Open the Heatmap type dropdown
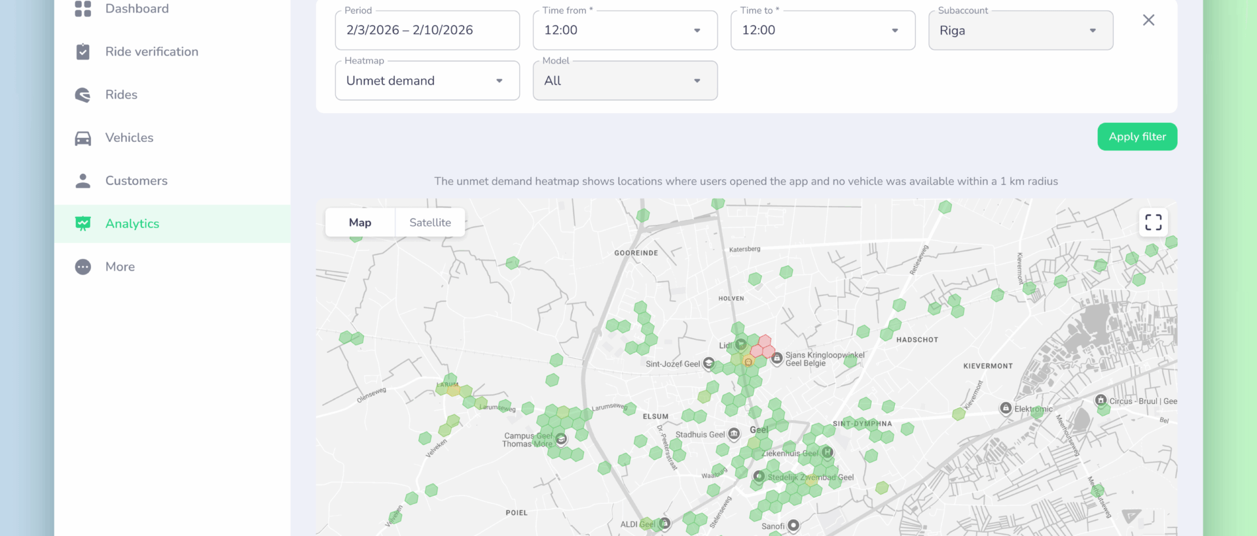The image size is (1257, 536). 427,81
